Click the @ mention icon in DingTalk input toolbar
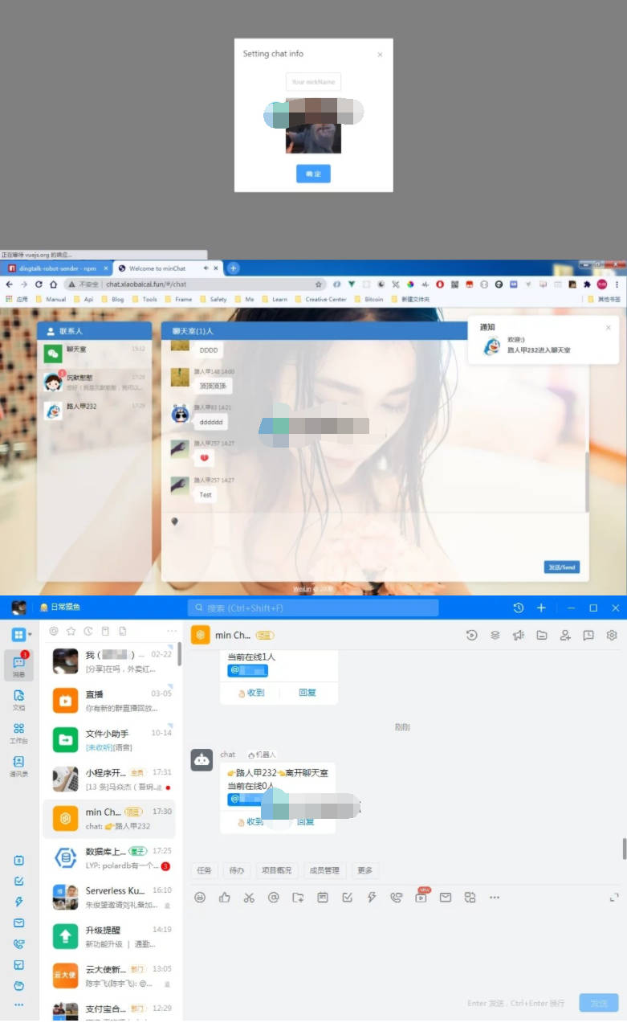Image resolution: width=627 pixels, height=1027 pixels. coord(273,897)
